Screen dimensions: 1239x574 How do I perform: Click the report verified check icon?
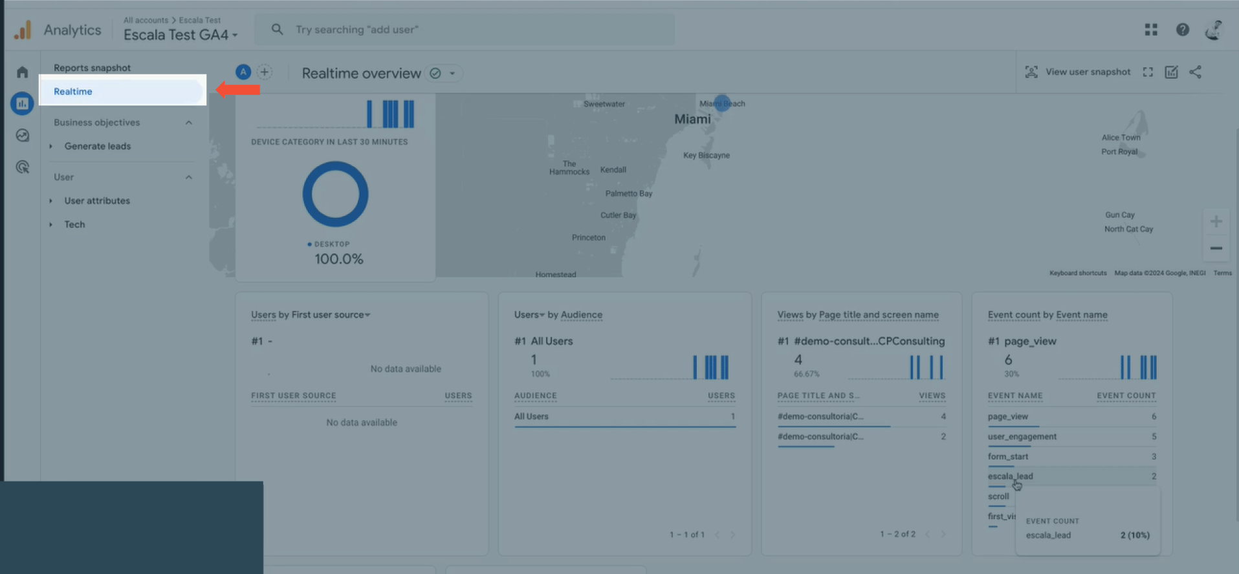coord(435,74)
